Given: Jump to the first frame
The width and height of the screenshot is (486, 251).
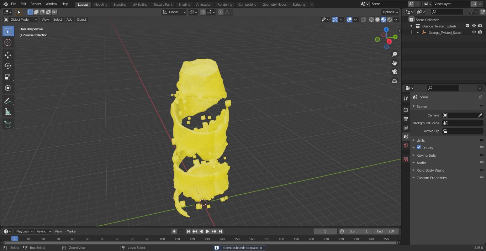Looking at the screenshot, I should (x=189, y=231).
